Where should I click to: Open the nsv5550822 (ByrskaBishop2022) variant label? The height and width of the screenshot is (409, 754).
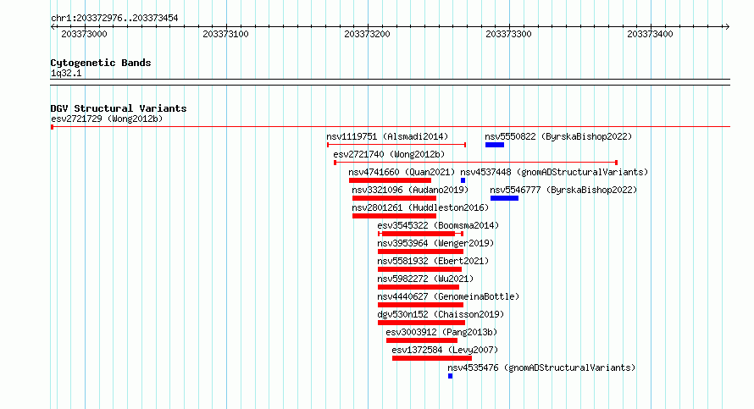click(x=558, y=136)
